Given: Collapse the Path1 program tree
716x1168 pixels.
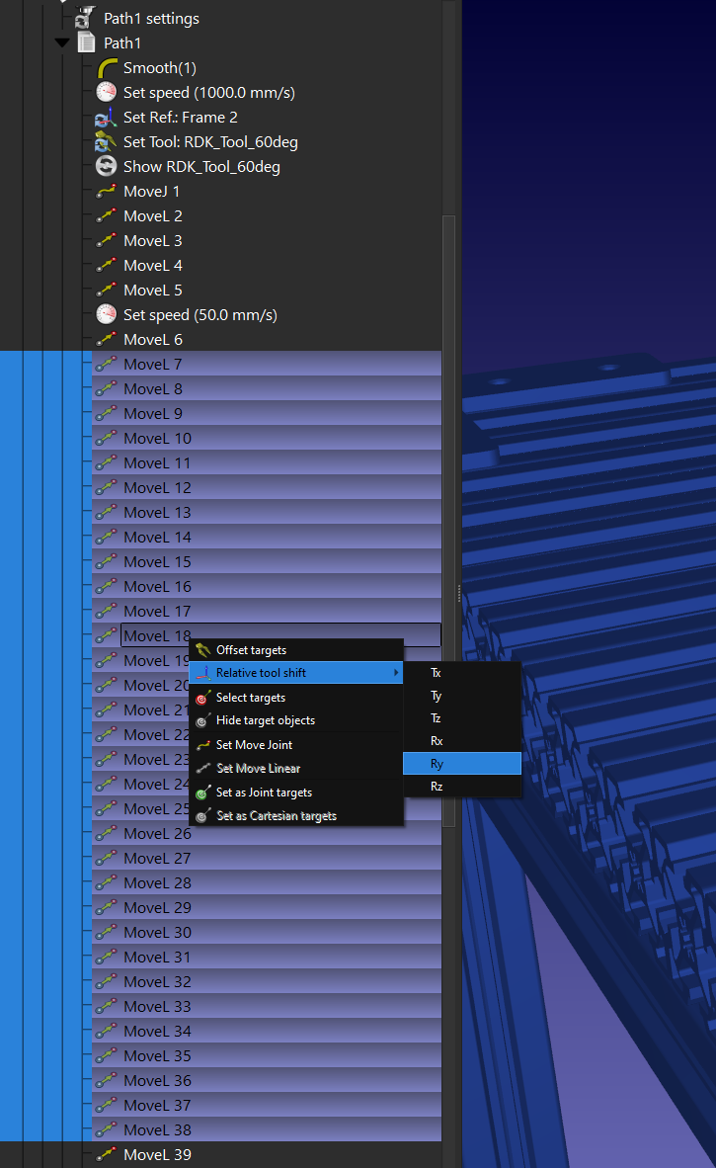Looking at the screenshot, I should (63, 43).
